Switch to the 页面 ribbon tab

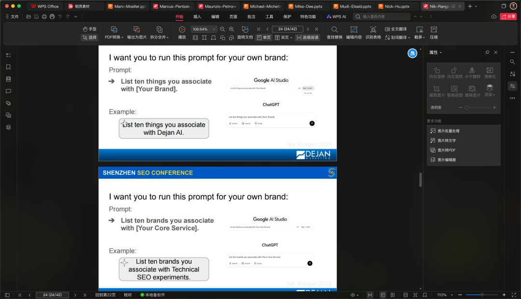tap(233, 16)
